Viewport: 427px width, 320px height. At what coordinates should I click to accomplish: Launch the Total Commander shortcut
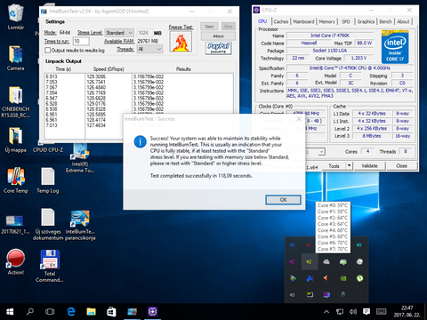coord(50,266)
